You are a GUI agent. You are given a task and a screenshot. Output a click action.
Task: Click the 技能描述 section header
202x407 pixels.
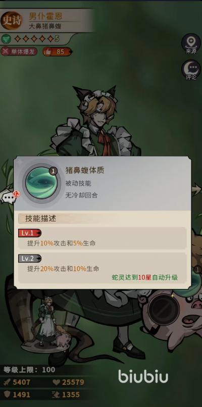point(40,219)
